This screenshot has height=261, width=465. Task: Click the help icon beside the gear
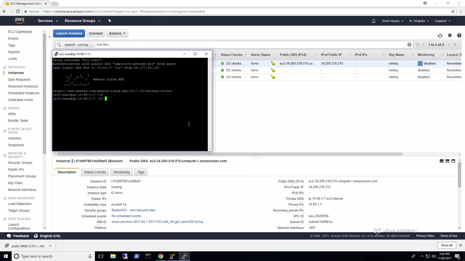click(x=459, y=36)
